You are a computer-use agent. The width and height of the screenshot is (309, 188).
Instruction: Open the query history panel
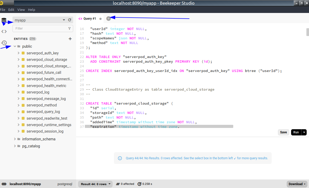tap(3, 43)
